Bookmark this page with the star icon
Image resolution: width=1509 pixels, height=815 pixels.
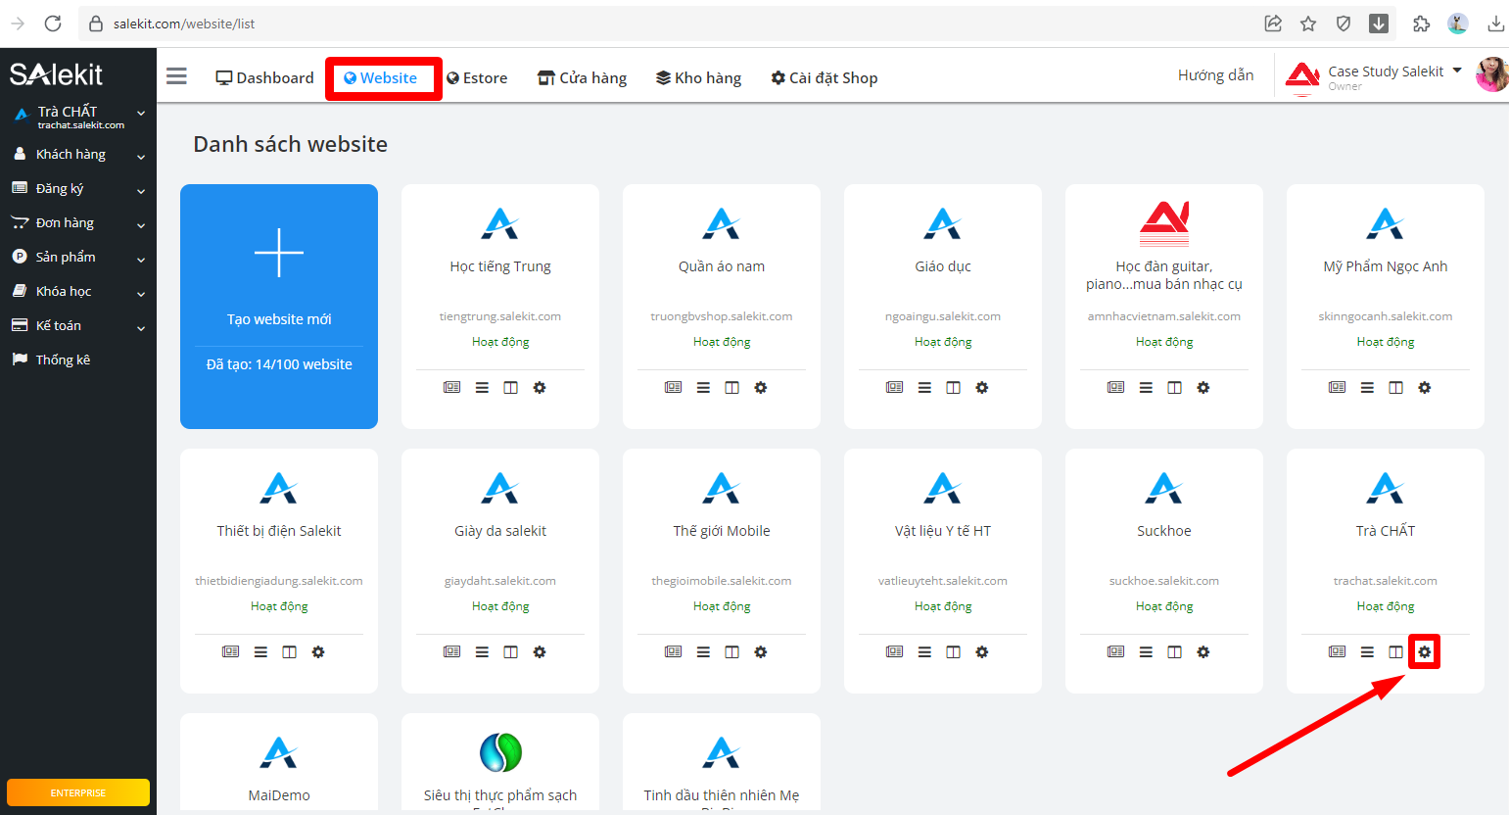click(1308, 24)
